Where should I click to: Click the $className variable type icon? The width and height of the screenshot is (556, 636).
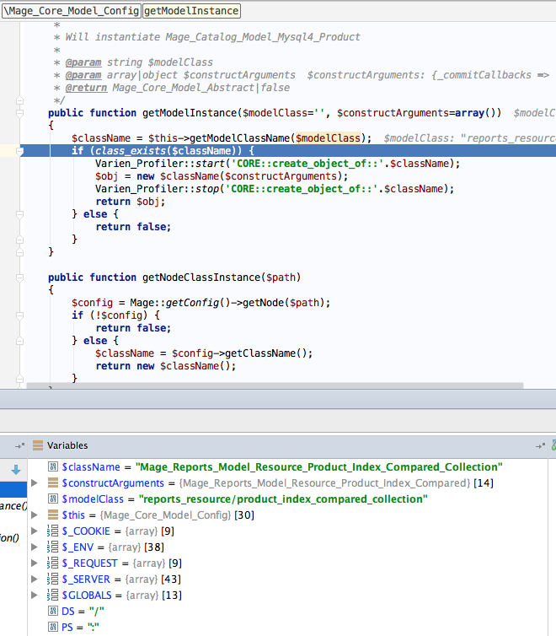[x=52, y=466]
